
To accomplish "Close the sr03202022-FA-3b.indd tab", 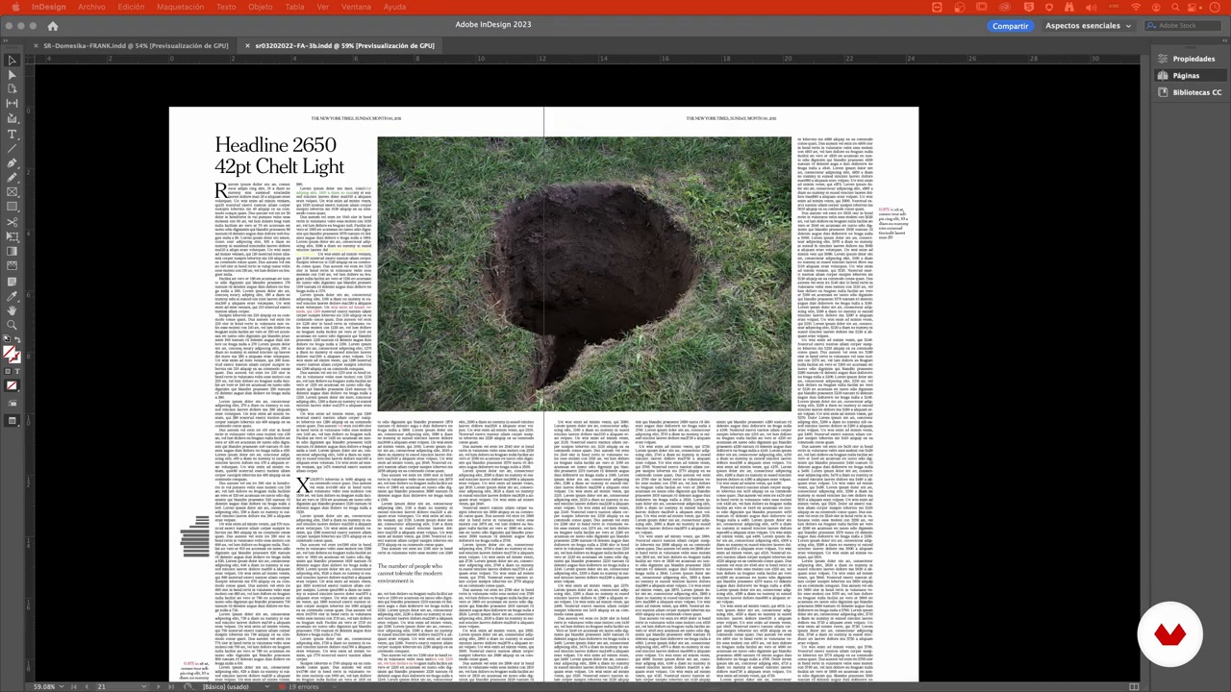I will coord(247,45).
